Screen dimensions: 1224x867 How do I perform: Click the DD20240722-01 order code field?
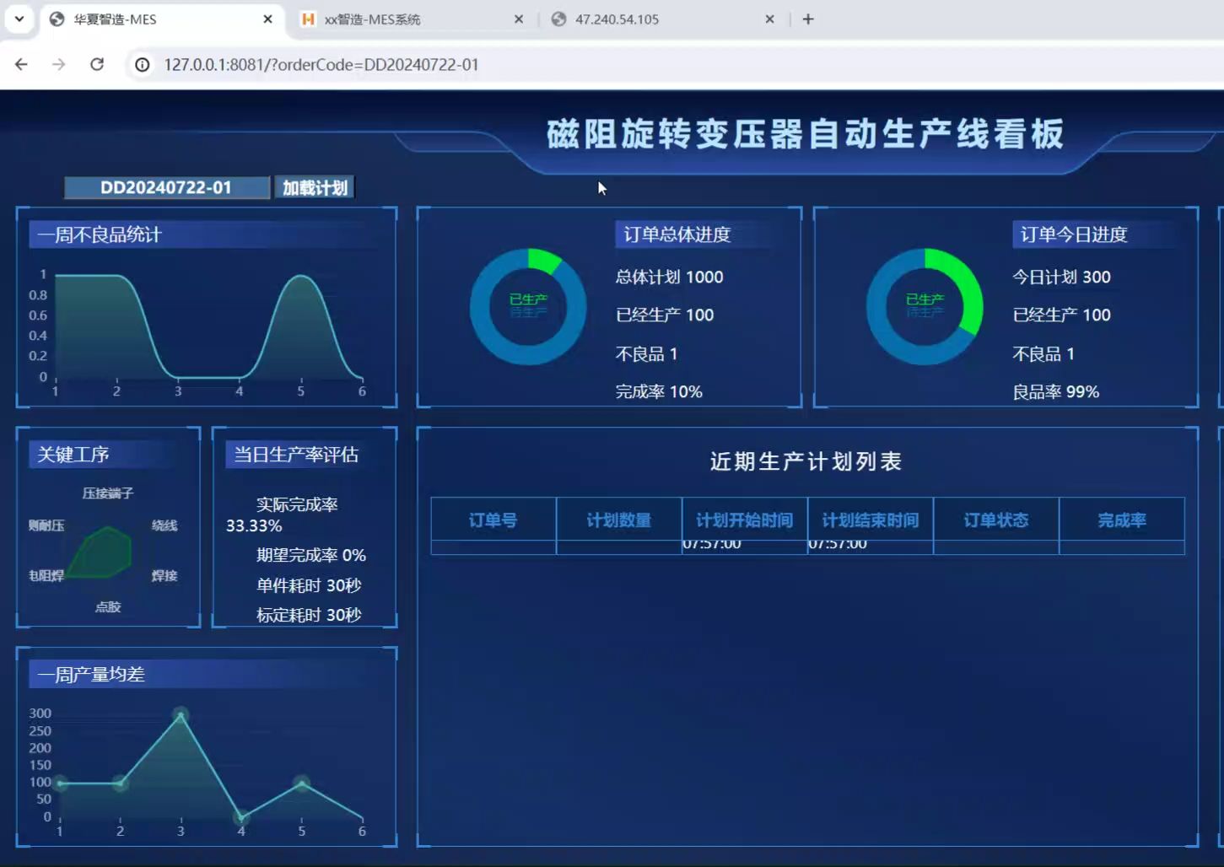click(x=166, y=187)
